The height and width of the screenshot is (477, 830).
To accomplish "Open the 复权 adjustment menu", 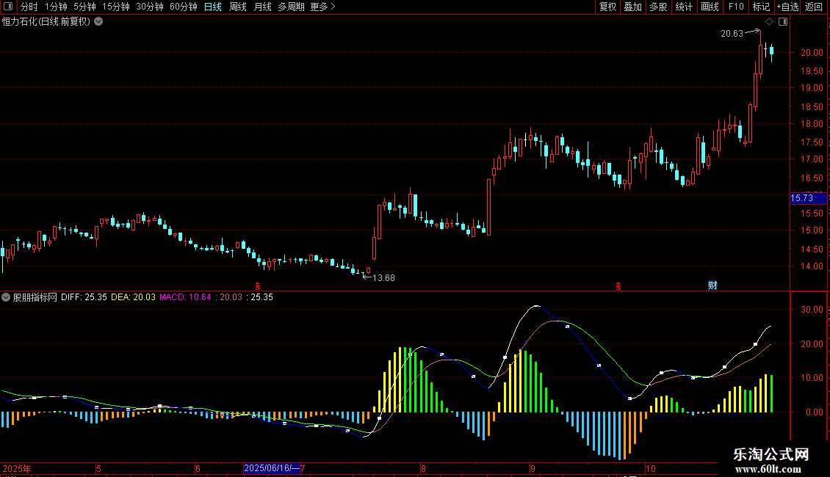I will point(607,7).
